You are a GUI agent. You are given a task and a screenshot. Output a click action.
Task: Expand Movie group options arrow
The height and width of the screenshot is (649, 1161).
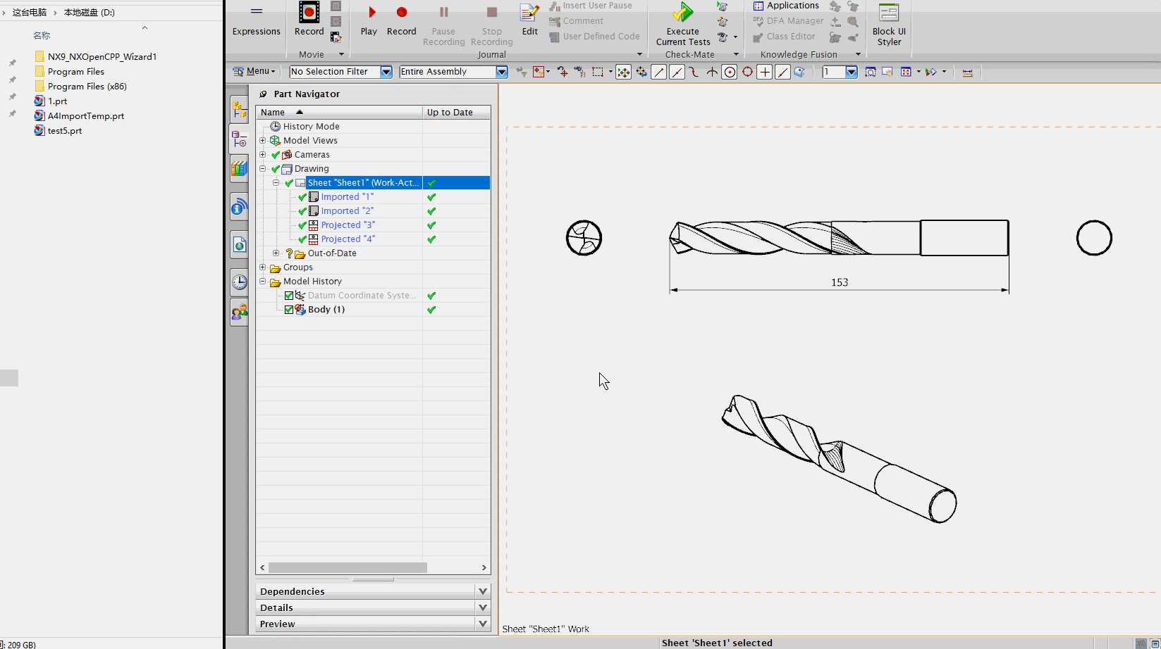tap(341, 55)
